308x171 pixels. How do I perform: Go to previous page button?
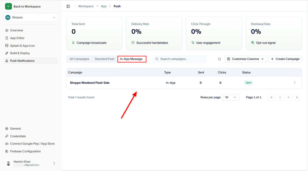[280, 97]
